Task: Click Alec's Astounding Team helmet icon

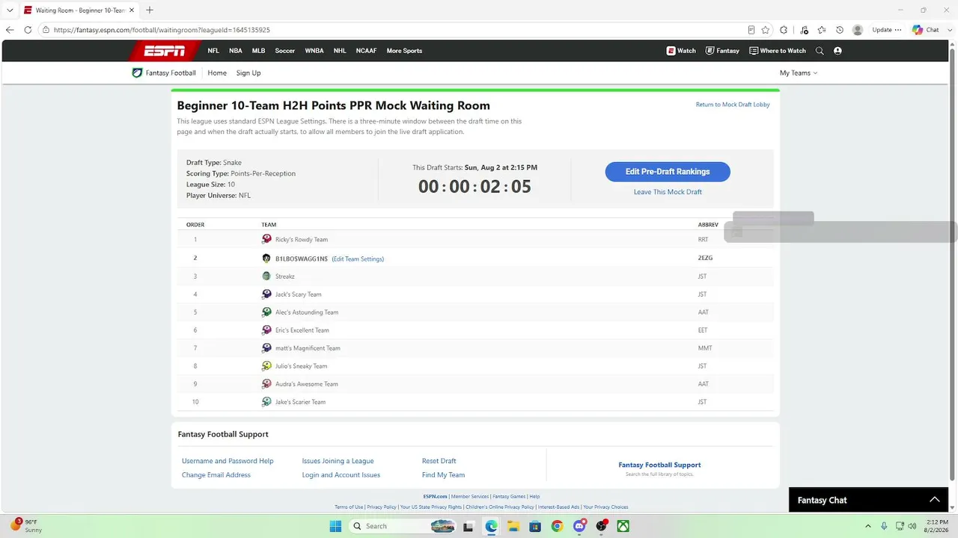Action: (x=266, y=312)
